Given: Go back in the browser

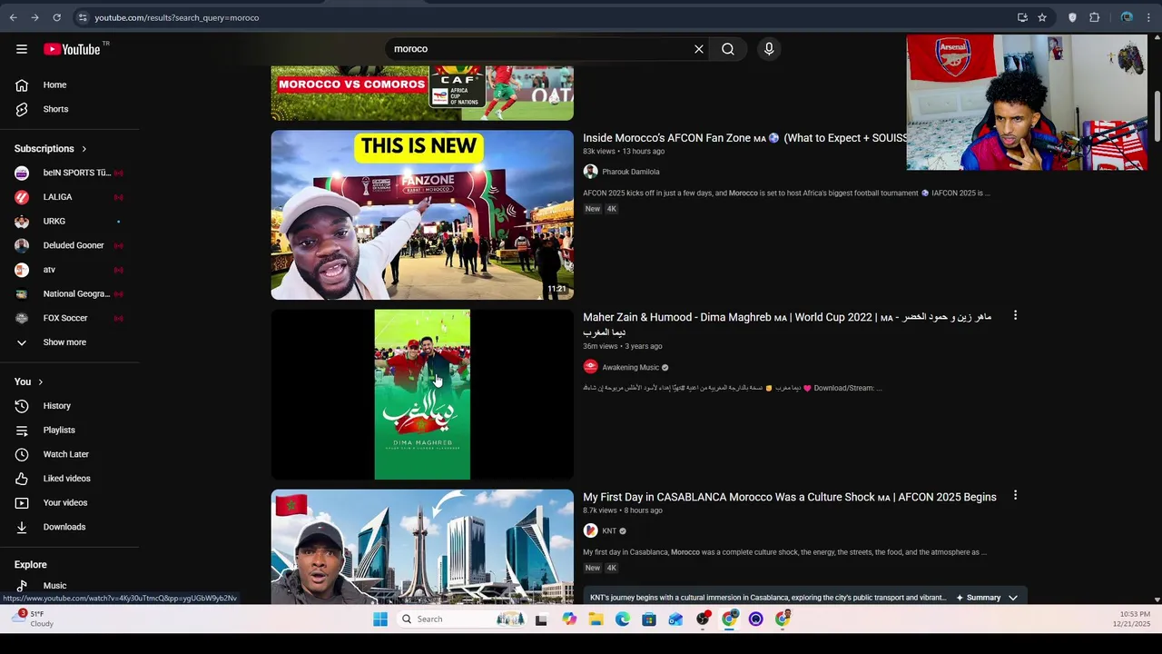Looking at the screenshot, I should coord(13,17).
